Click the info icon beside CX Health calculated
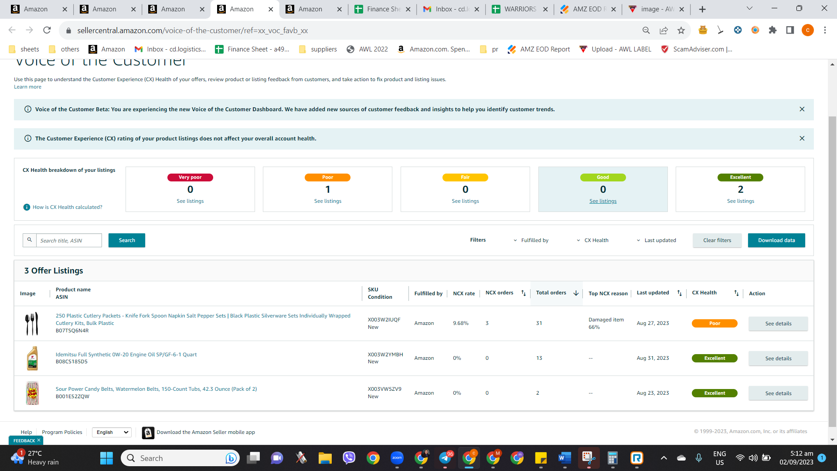The width and height of the screenshot is (837, 471). [x=27, y=207]
